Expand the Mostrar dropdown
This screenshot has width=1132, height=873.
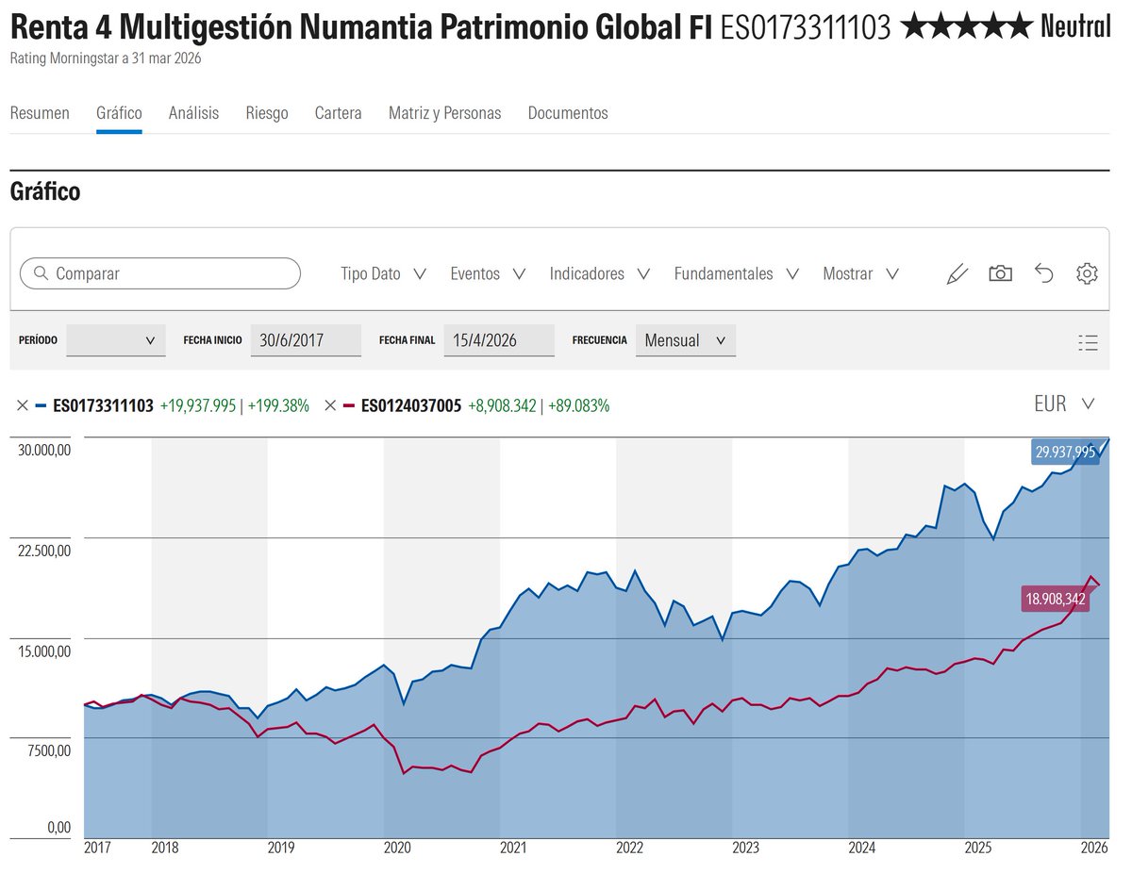pyautogui.click(x=860, y=273)
